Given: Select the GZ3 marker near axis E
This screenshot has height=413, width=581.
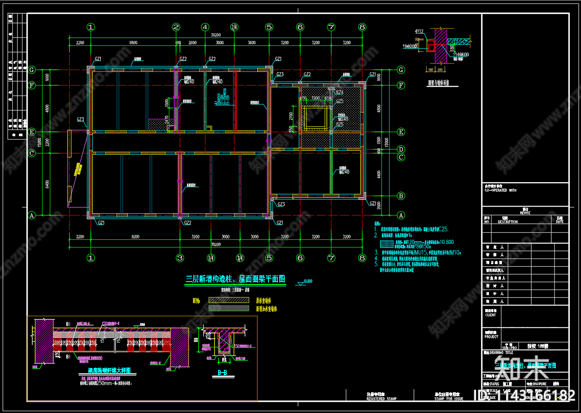Looking at the screenshot, I should tap(81, 119).
